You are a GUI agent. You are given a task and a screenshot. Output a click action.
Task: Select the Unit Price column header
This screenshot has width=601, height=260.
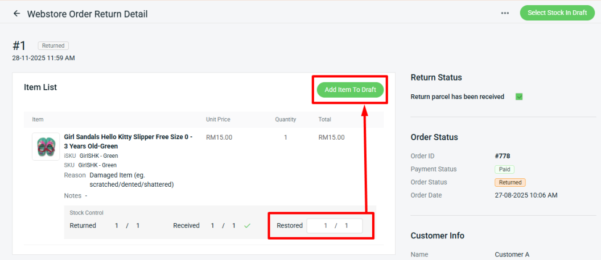[218, 119]
